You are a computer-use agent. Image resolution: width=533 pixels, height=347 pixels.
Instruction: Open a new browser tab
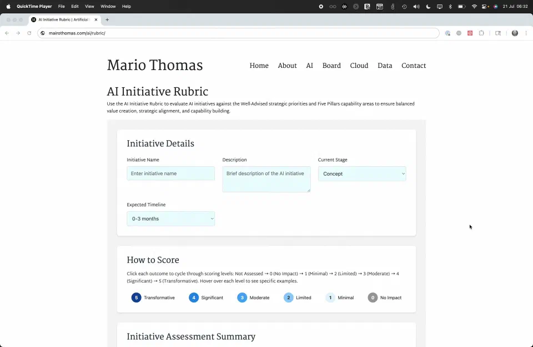pos(107,20)
